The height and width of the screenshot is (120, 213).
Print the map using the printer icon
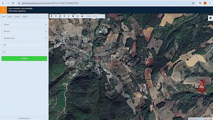point(82,16)
